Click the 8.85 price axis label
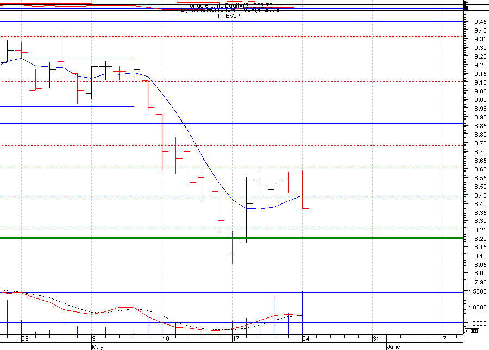 [x=480, y=126]
